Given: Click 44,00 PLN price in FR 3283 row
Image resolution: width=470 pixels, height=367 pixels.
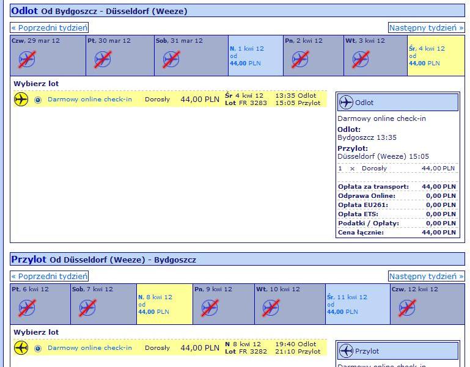Looking at the screenshot, I should click(200, 100).
